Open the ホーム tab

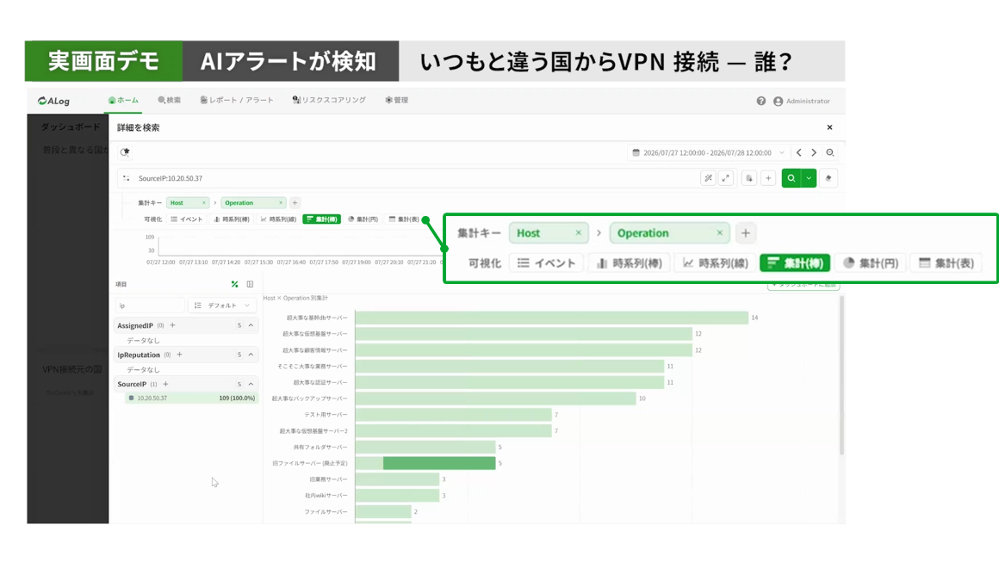click(x=123, y=100)
